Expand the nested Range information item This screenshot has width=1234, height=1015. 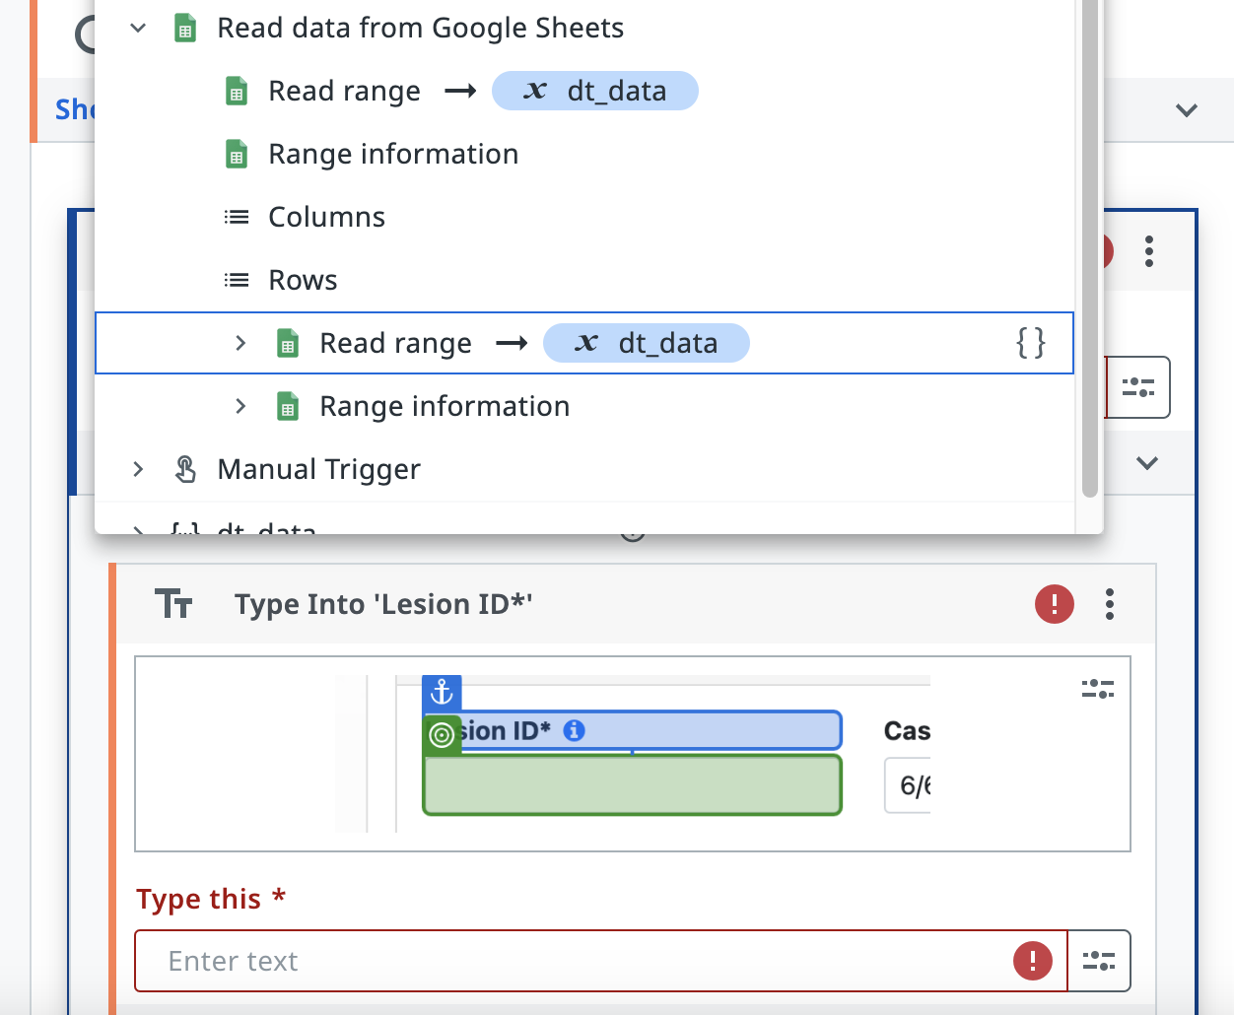click(x=240, y=406)
